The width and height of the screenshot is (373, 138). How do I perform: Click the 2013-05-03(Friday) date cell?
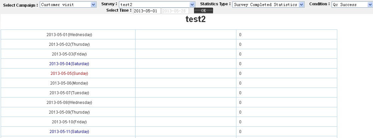click(x=69, y=54)
